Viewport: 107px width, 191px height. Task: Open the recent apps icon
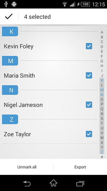coord(80,184)
